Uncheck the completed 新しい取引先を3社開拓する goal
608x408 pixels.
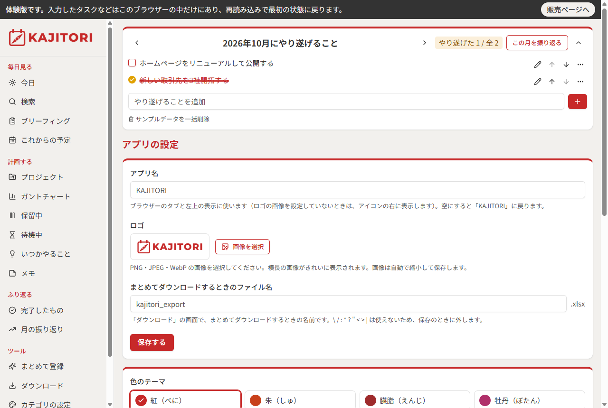pos(133,80)
